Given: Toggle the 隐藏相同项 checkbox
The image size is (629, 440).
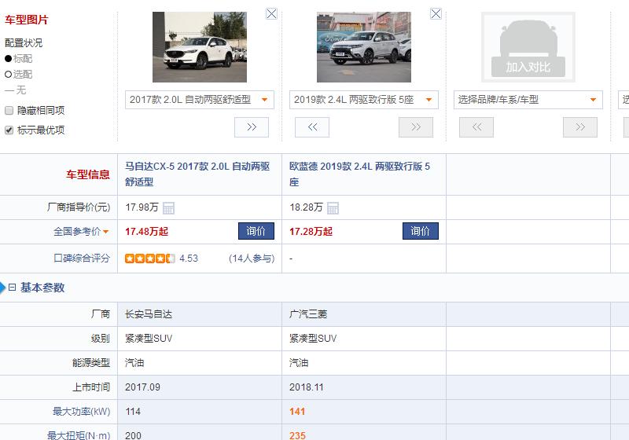Looking at the screenshot, I should [x=9, y=111].
